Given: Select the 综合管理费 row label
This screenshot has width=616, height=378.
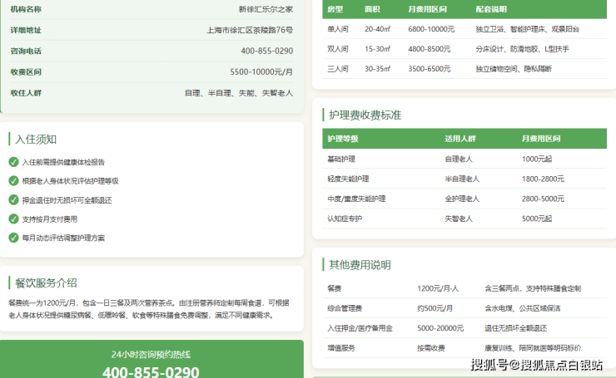Looking at the screenshot, I should click(x=345, y=308).
